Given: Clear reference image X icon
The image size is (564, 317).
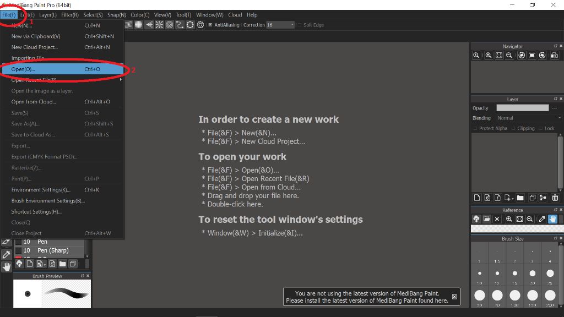Looking at the screenshot, I should coord(497,219).
